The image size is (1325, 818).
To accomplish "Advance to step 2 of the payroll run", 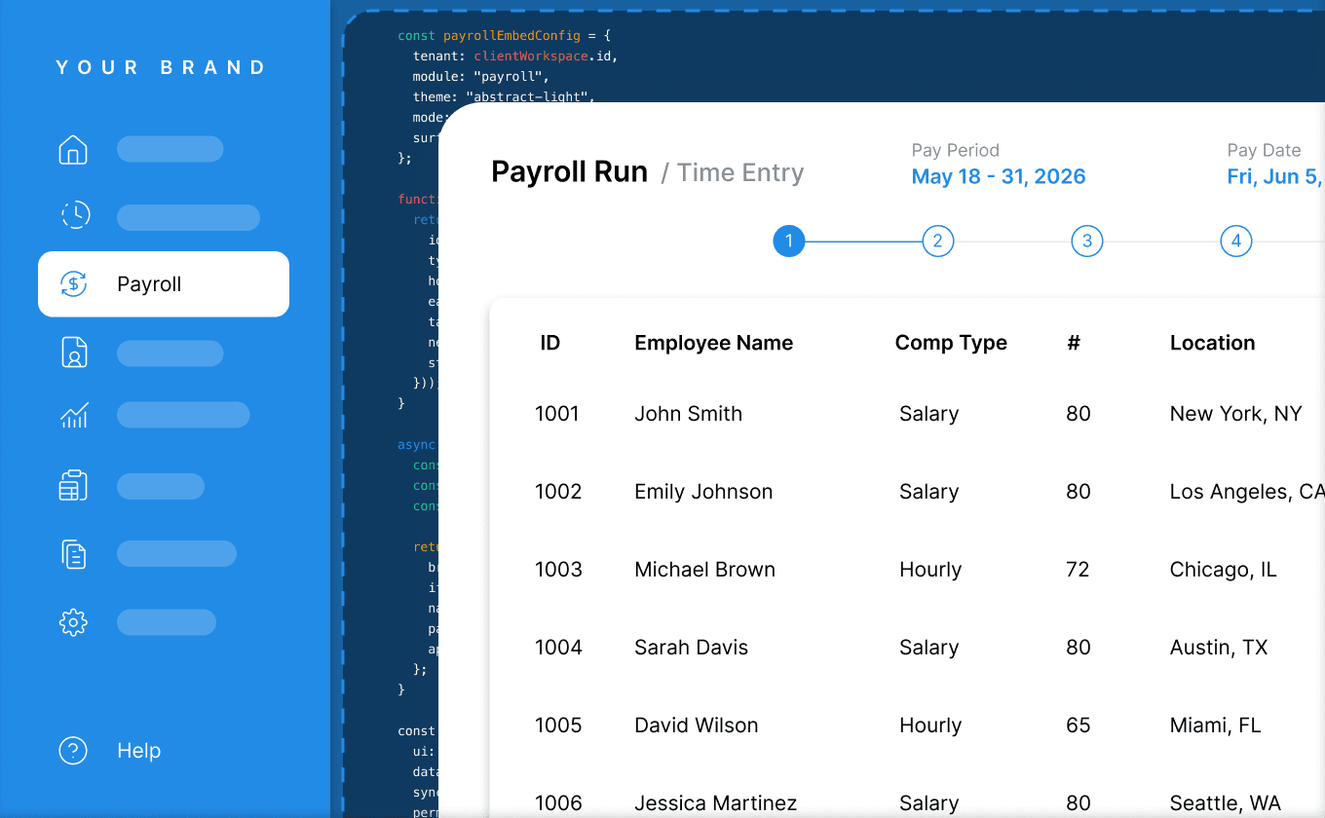I will [x=938, y=241].
